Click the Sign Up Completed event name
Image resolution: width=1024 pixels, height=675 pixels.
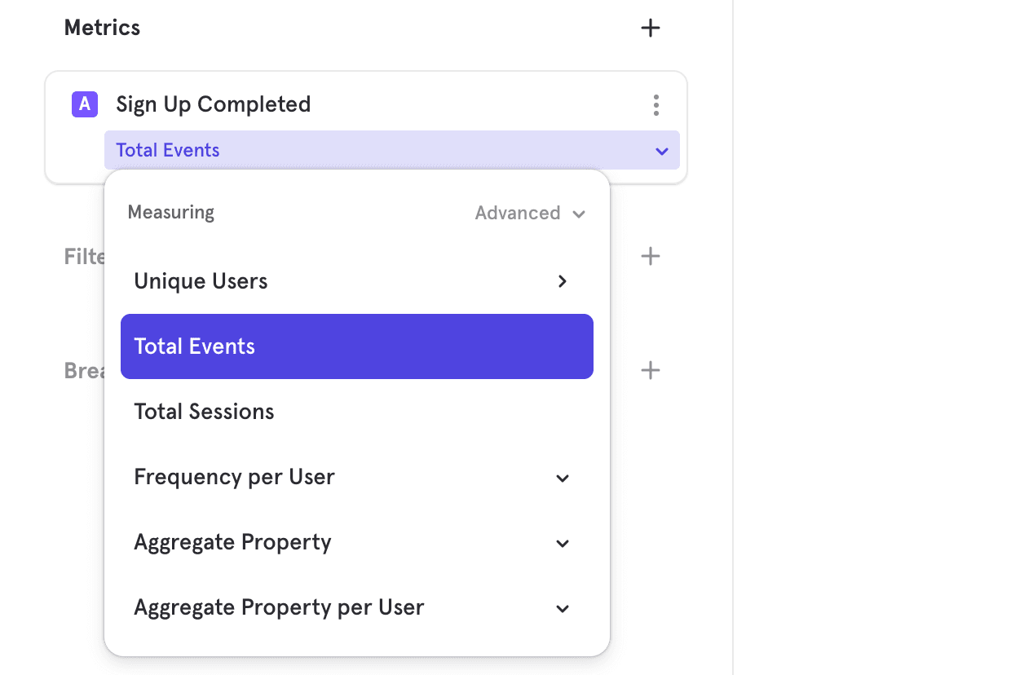click(213, 104)
